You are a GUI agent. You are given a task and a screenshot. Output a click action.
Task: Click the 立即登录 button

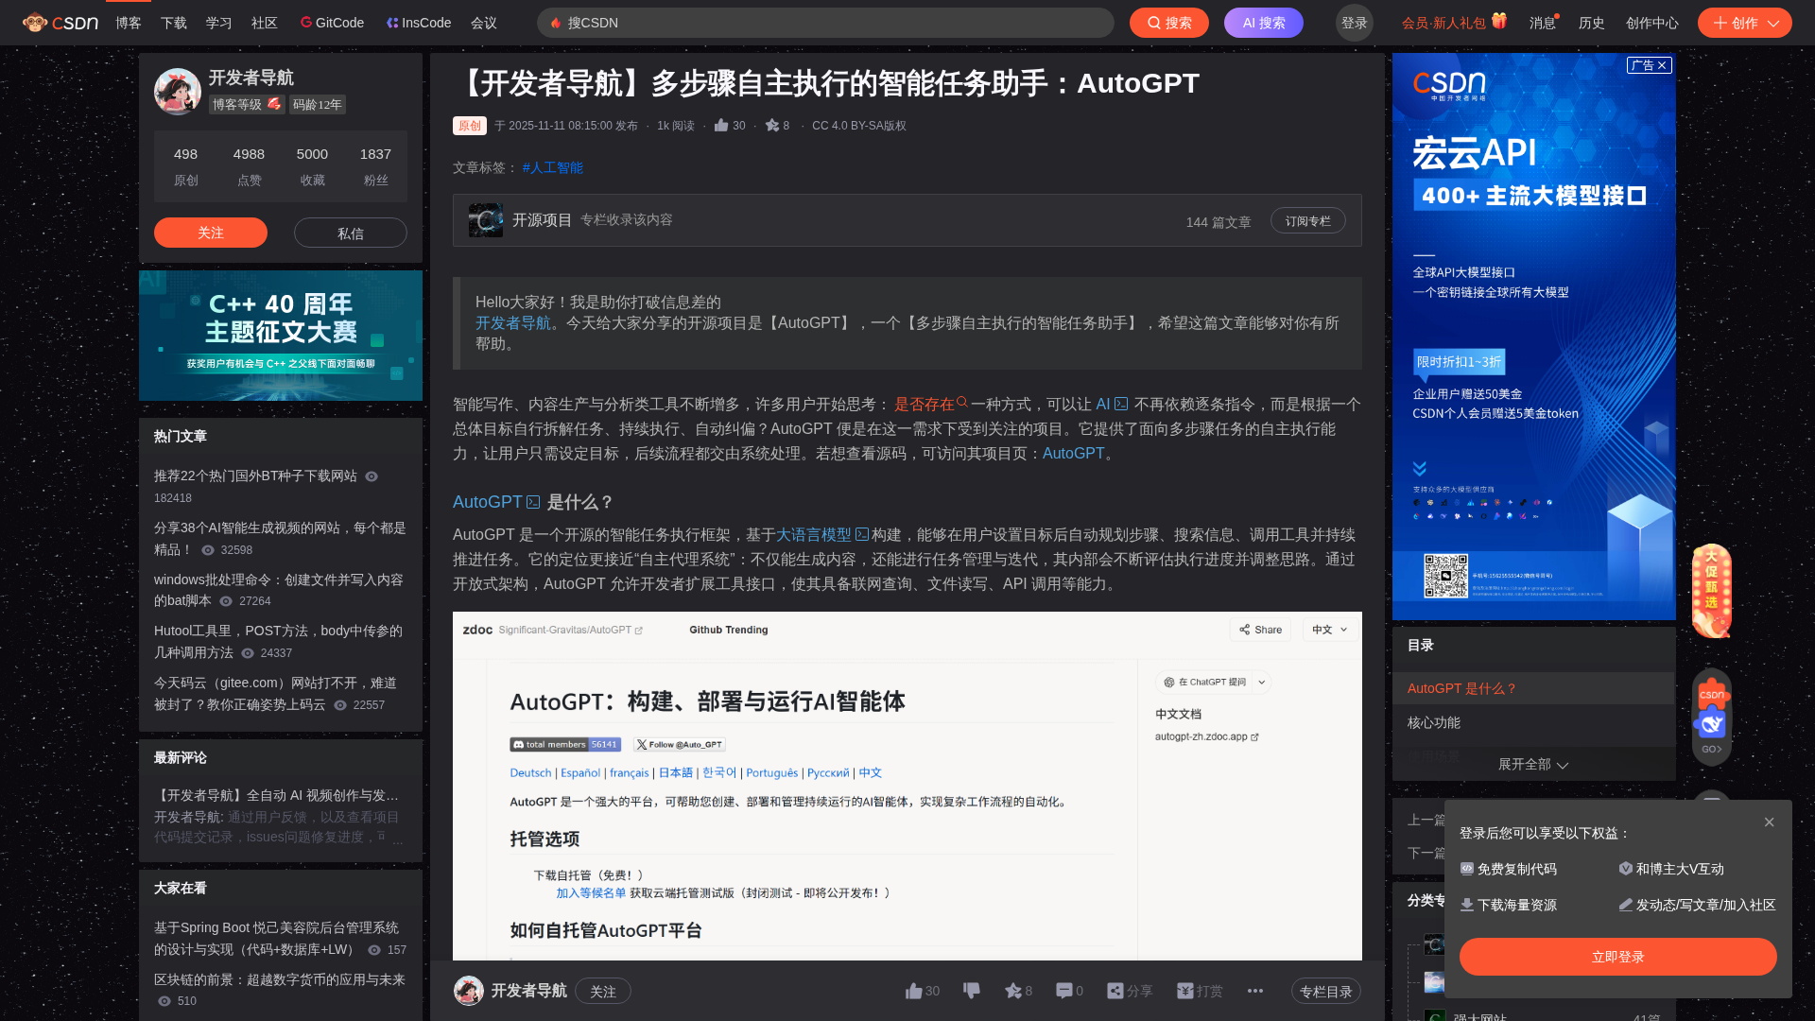coord(1617,957)
